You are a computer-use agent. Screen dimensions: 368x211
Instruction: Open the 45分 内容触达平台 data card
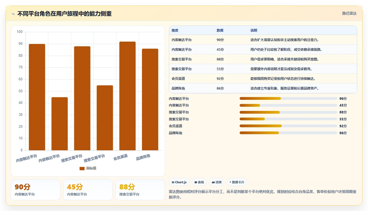[x=88, y=190]
